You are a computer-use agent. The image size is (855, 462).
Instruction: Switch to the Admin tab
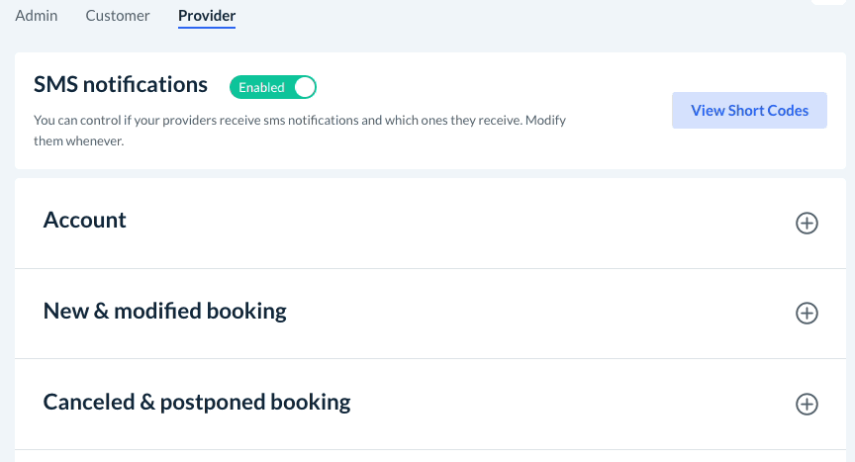pyautogui.click(x=37, y=16)
